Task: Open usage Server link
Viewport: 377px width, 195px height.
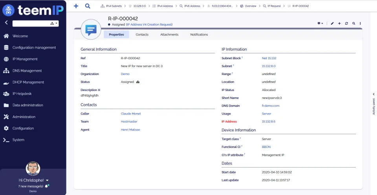Action: point(266,114)
